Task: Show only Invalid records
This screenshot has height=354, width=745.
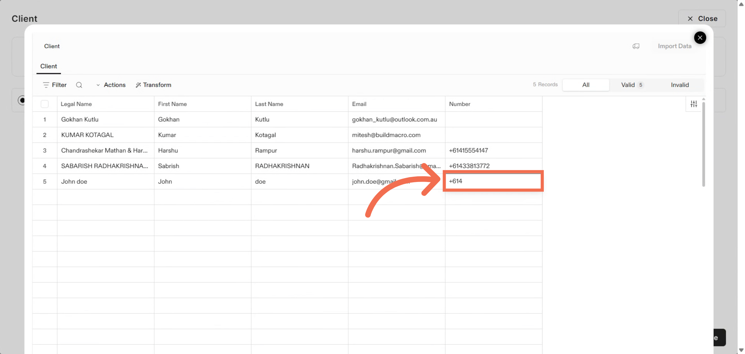Action: pyautogui.click(x=680, y=85)
